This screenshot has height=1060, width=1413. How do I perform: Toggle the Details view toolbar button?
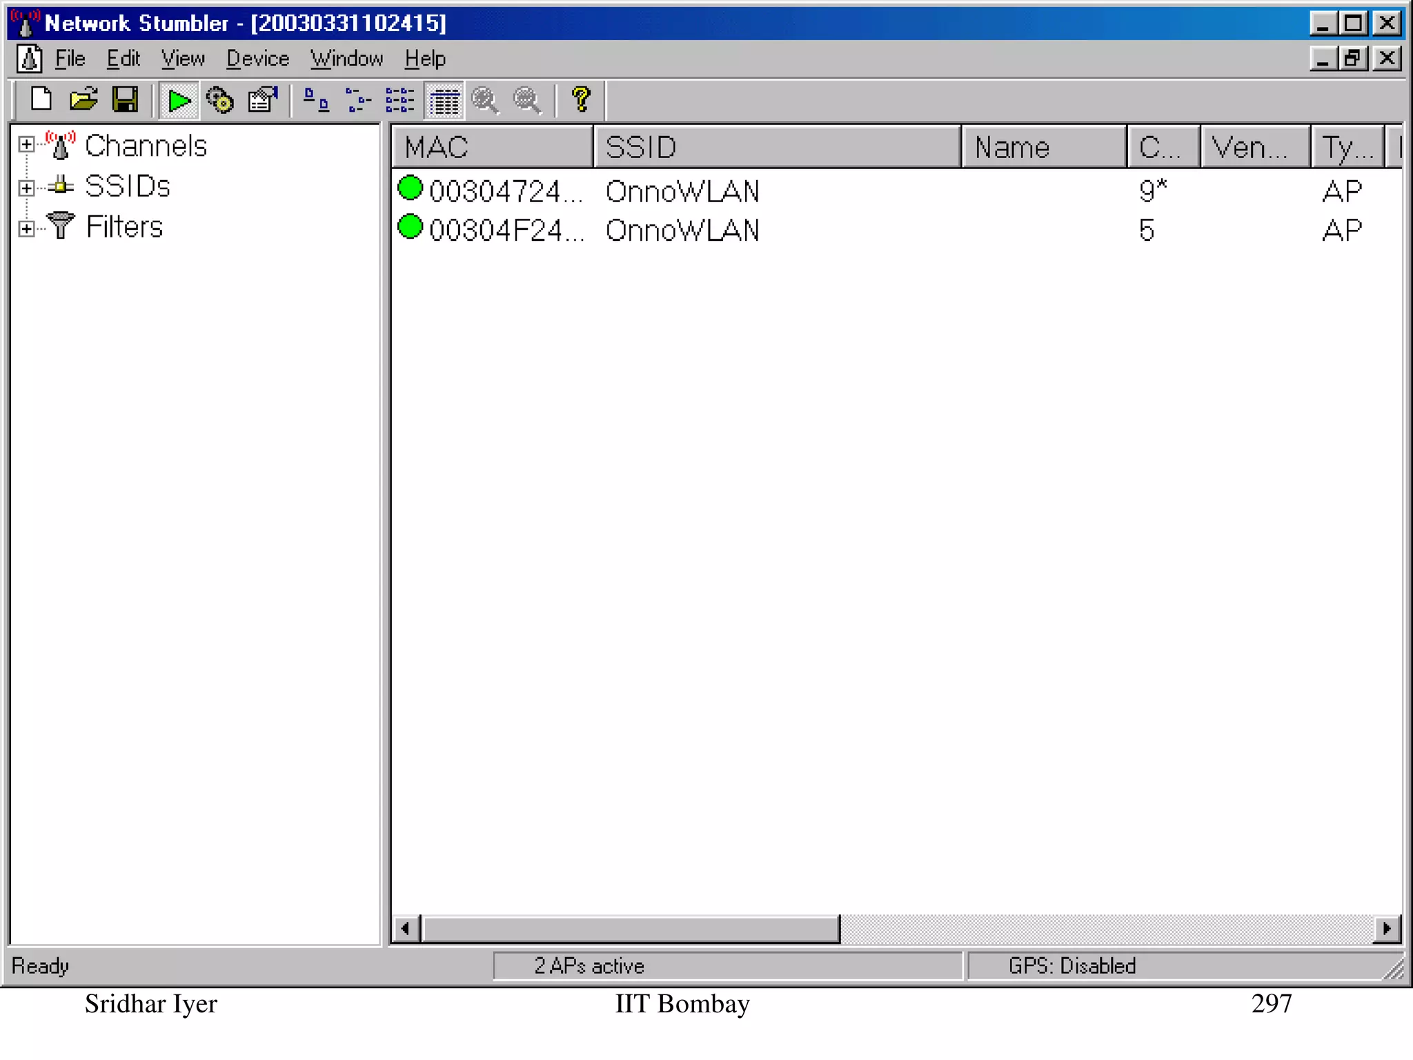pos(444,101)
